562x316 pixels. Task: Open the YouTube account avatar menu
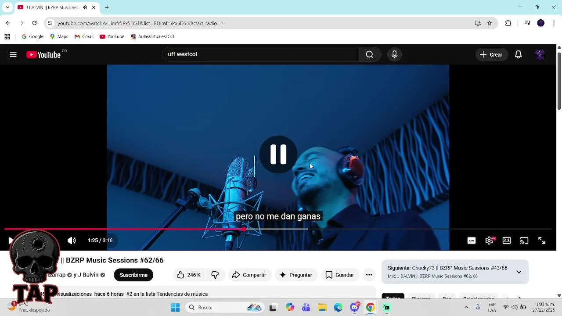540,54
